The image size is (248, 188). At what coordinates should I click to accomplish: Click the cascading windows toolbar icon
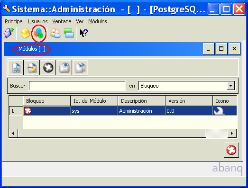pyautogui.click(x=69, y=33)
